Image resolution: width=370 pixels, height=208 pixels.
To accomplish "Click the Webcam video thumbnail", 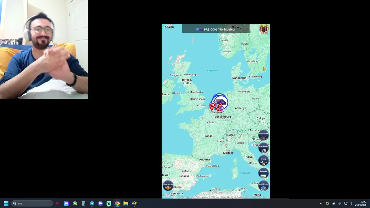I will pos(44,49).
